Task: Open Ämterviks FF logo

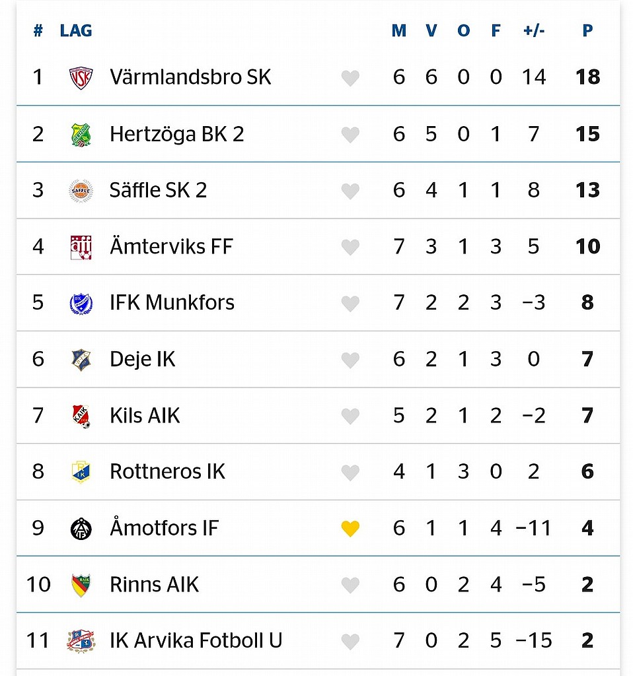Action: [81, 247]
